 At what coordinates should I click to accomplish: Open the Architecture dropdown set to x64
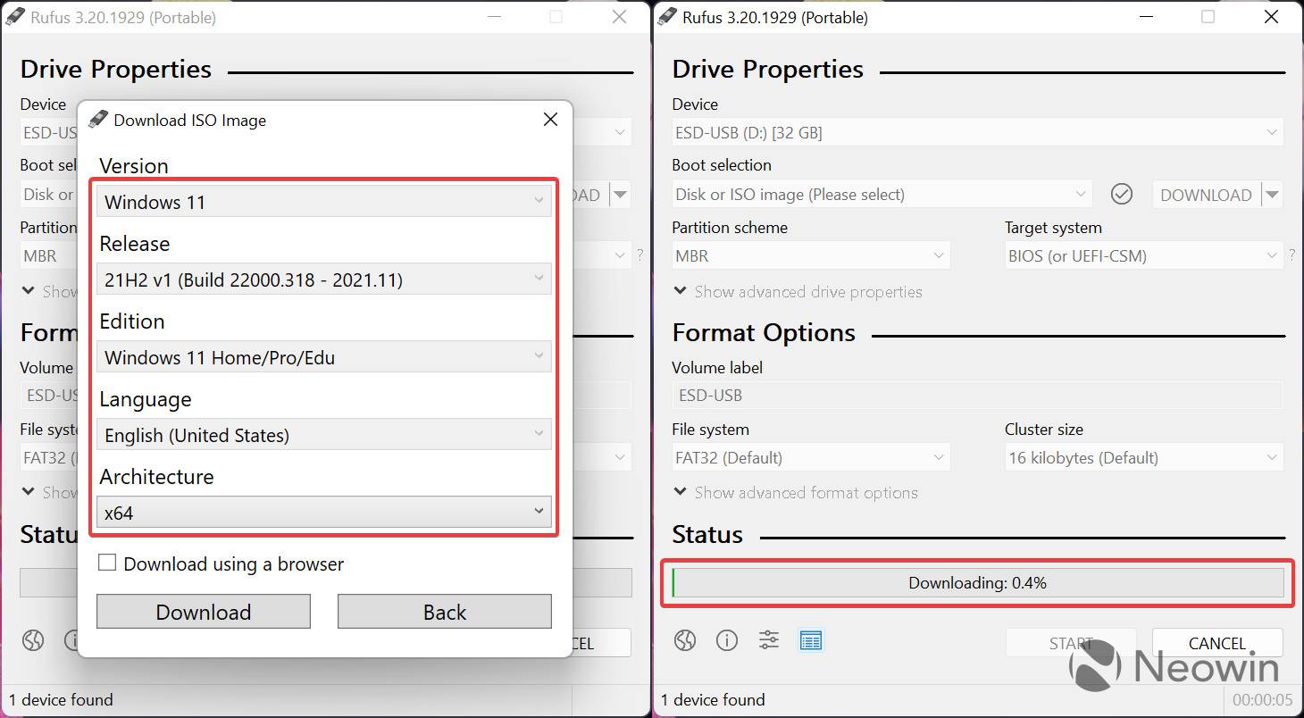point(323,511)
